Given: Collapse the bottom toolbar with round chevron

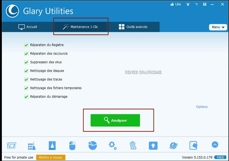Looking at the screenshot, I should coord(215,145).
